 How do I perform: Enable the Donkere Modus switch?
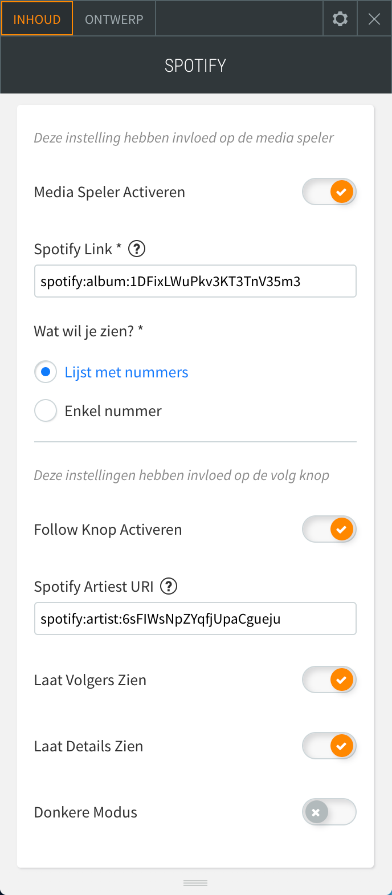329,812
